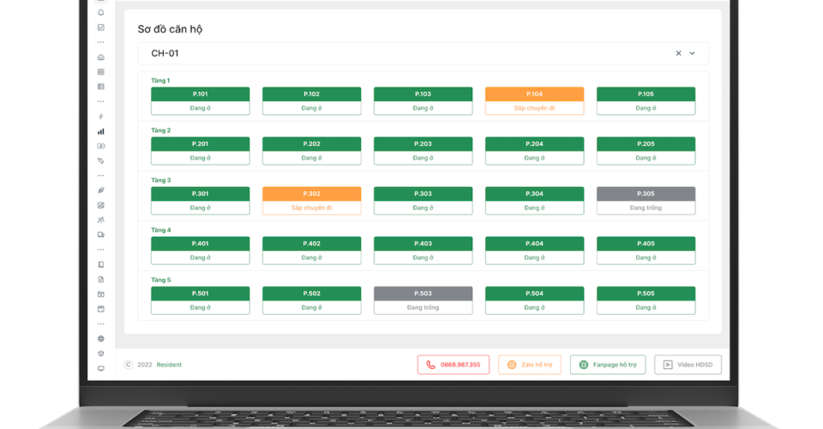
Task: Open the globe icon in sidebar
Action: pos(101,339)
